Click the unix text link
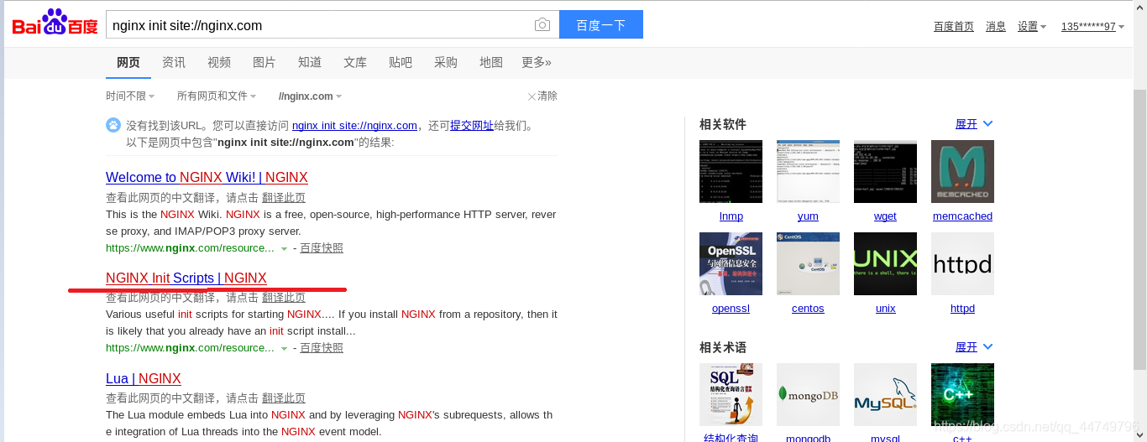The image size is (1147, 442). coord(885,309)
